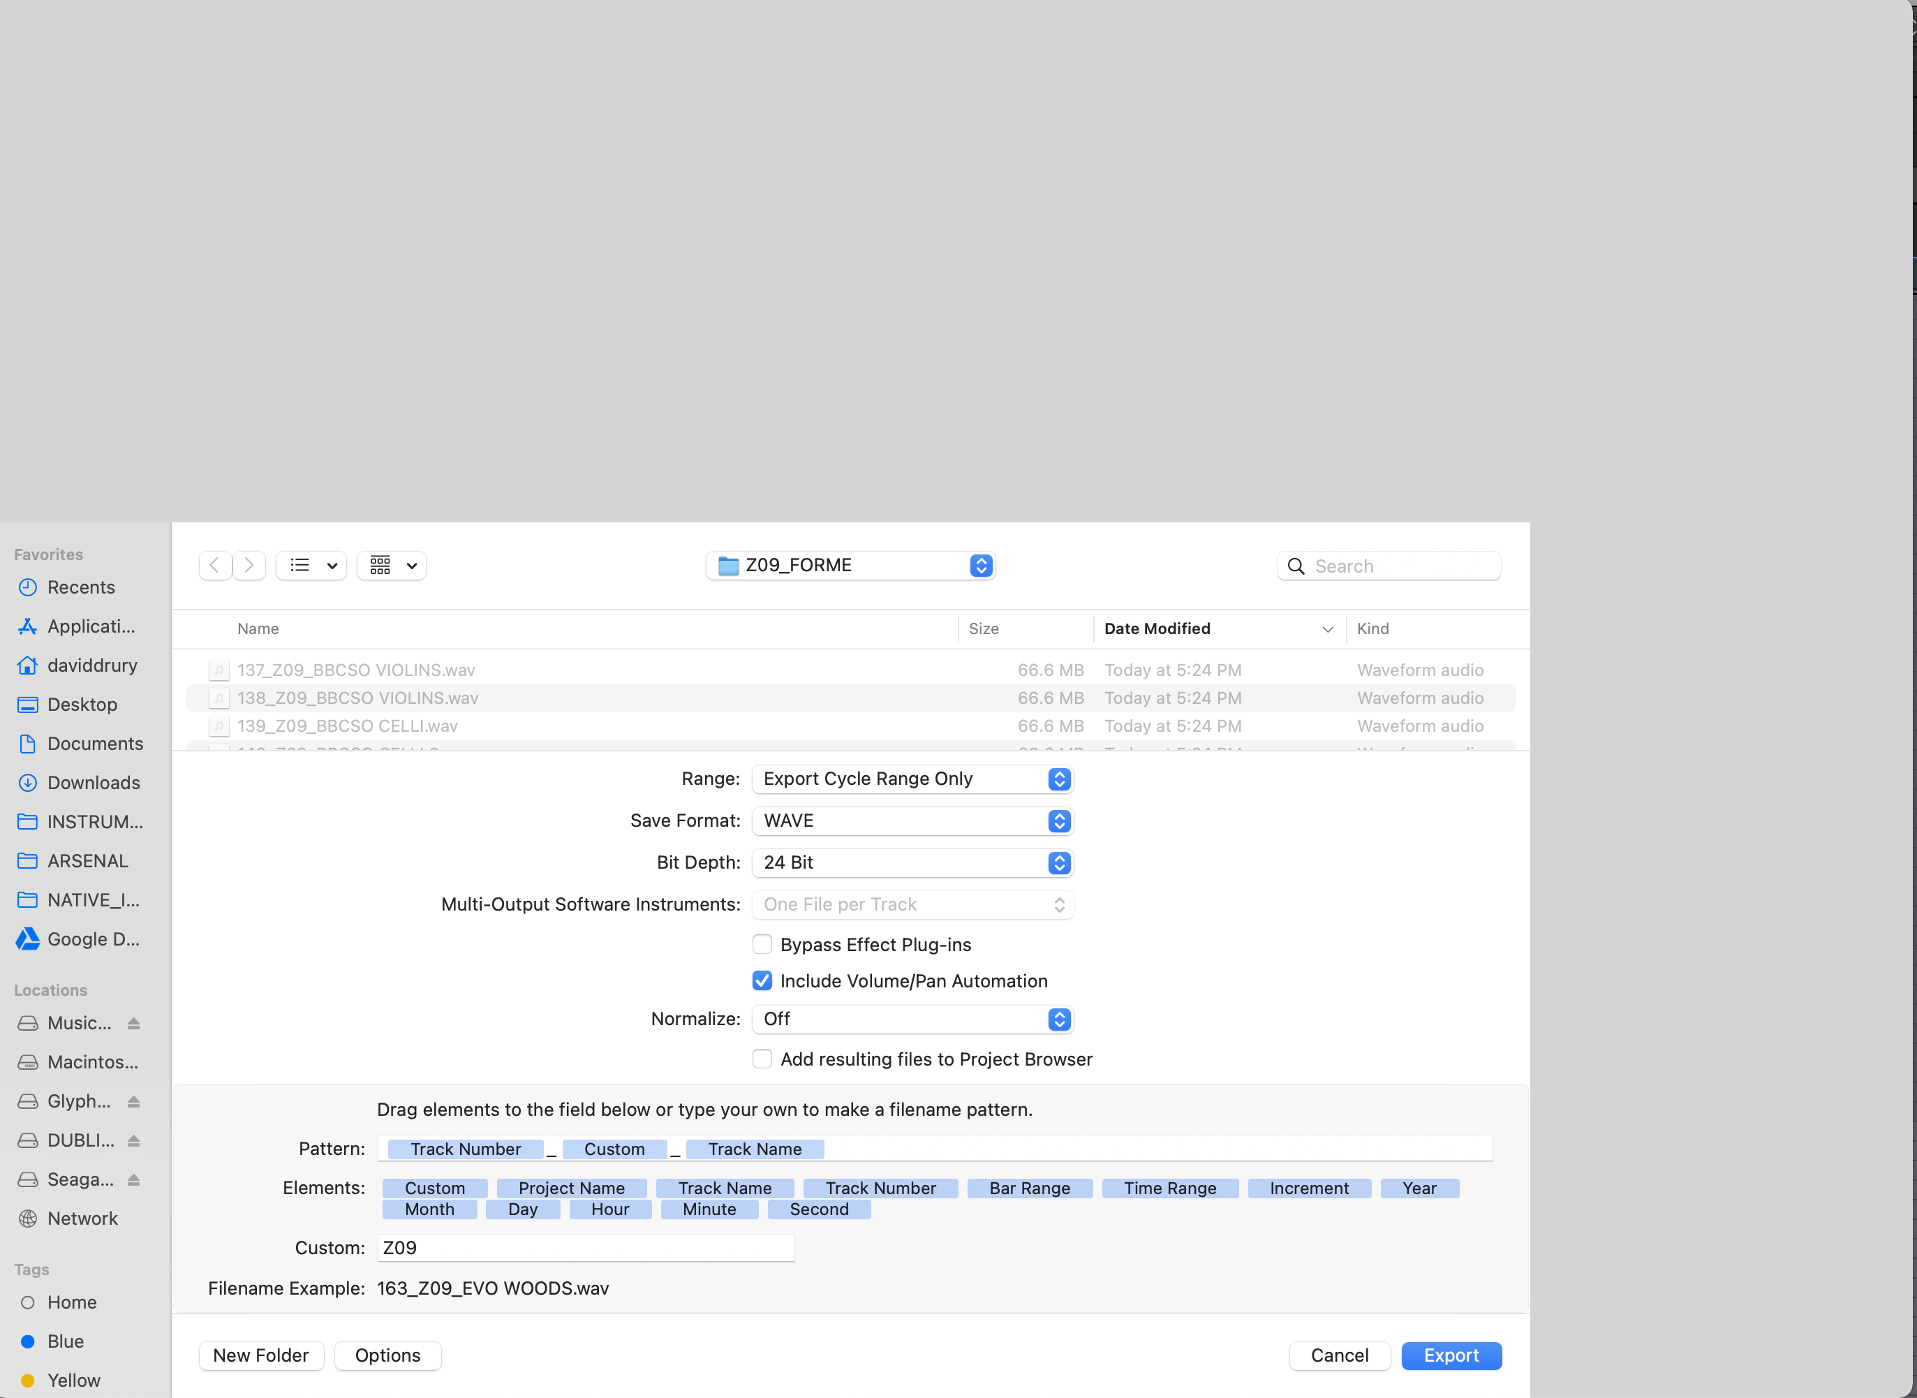
Task: Enable Bypass Effect Plug-ins checkbox
Action: click(762, 944)
